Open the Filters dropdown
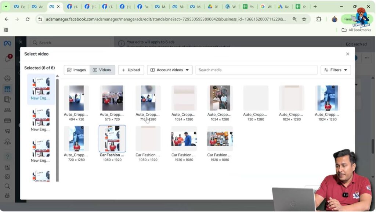 (335, 70)
